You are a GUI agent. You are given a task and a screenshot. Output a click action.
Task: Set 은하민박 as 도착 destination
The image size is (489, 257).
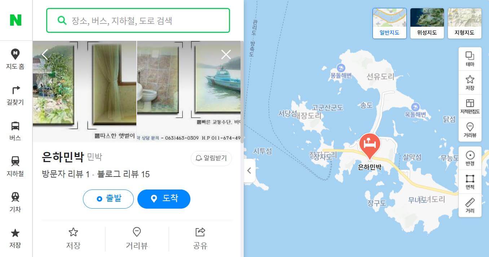click(164, 199)
